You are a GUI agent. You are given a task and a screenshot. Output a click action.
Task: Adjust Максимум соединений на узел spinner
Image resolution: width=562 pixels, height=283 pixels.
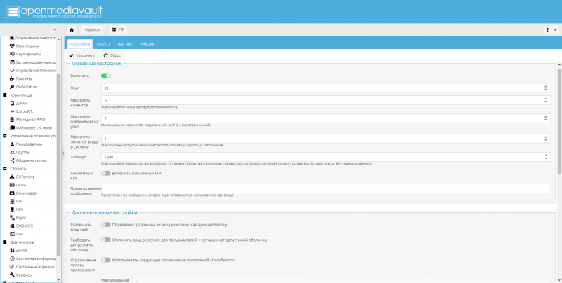[546, 118]
